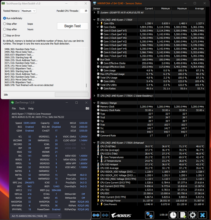Select the SoC Current (SVI3 TFN) row
The image size is (211, 220).
click(149, 186)
